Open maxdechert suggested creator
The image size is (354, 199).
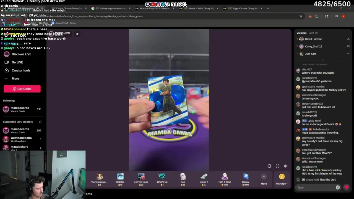point(22,148)
